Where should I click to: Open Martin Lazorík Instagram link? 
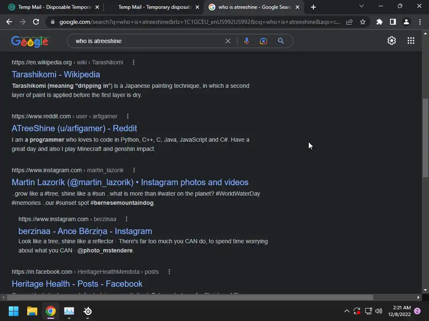(x=130, y=182)
